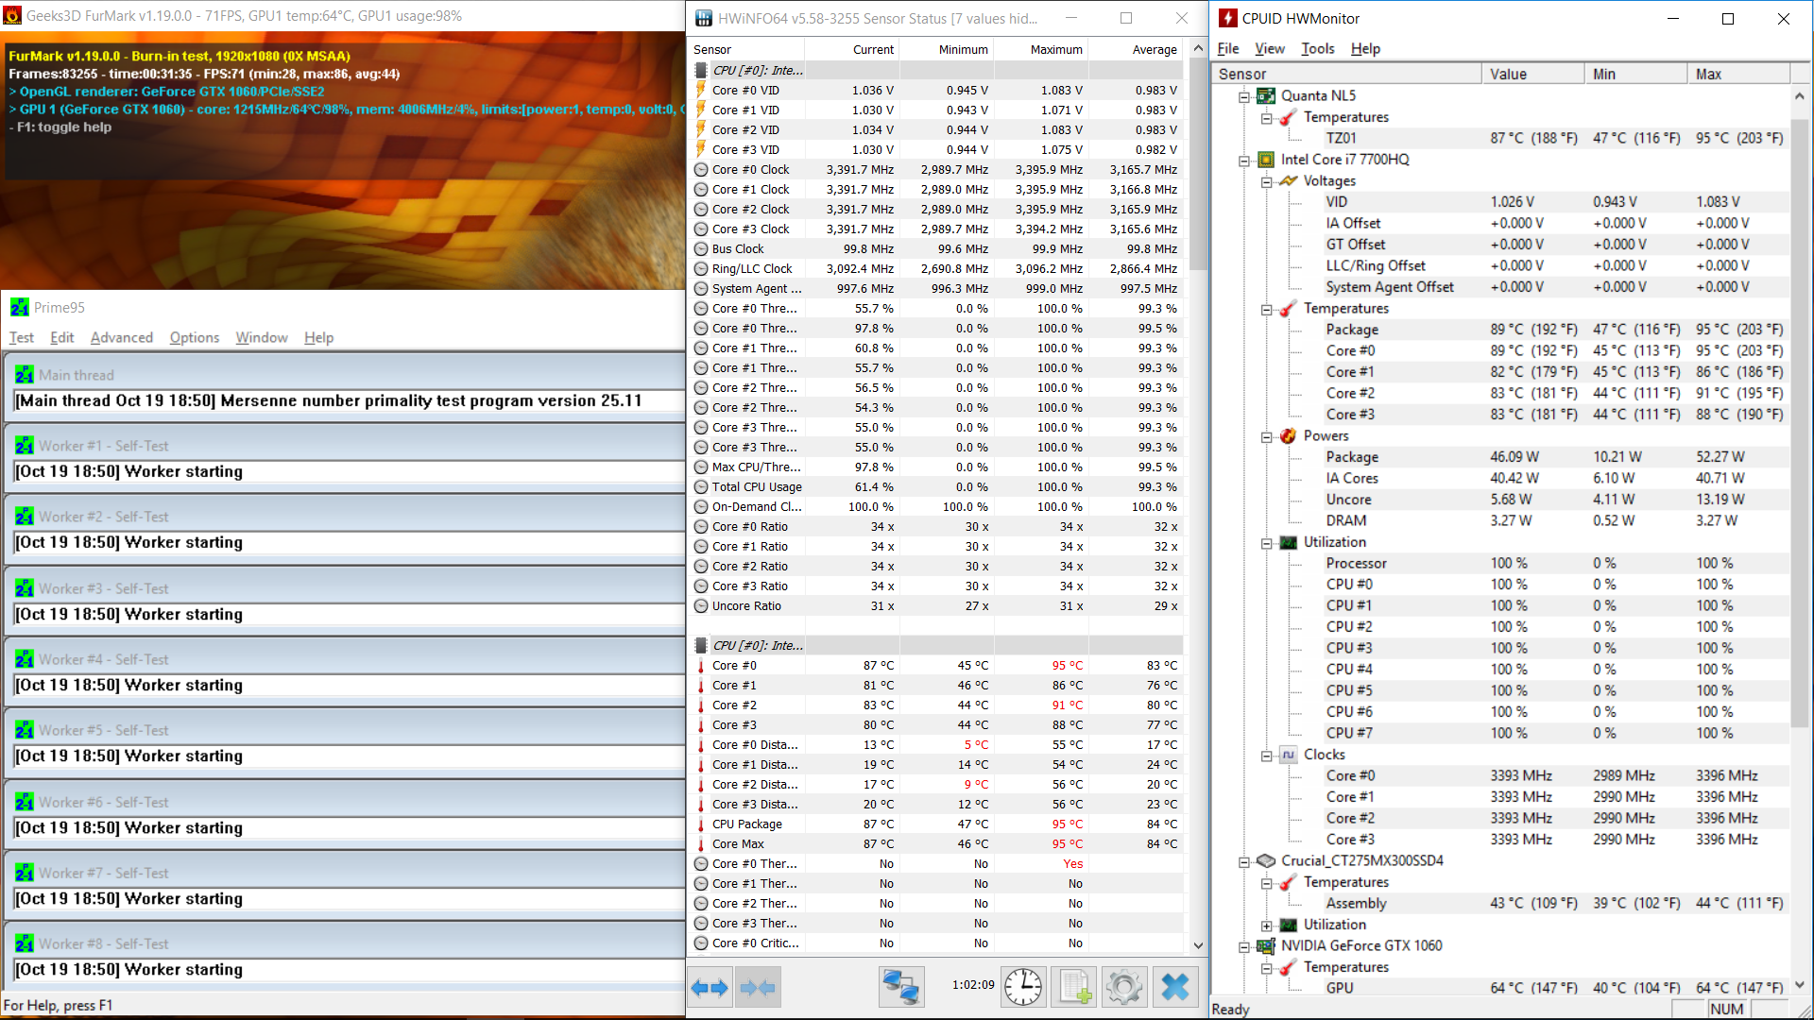The image size is (1814, 1020).
Task: Open the File menu in HWMonitor
Action: 1228,48
